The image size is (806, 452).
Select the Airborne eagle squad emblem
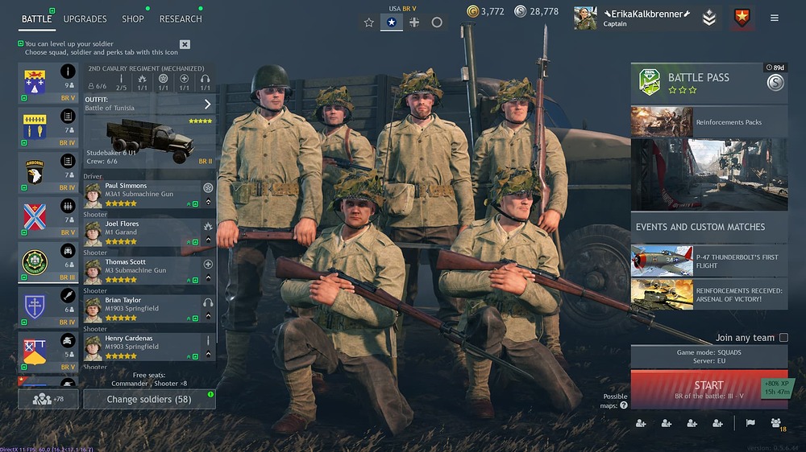(35, 171)
